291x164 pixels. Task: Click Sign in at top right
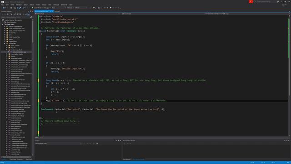pyautogui.click(x=284, y=5)
